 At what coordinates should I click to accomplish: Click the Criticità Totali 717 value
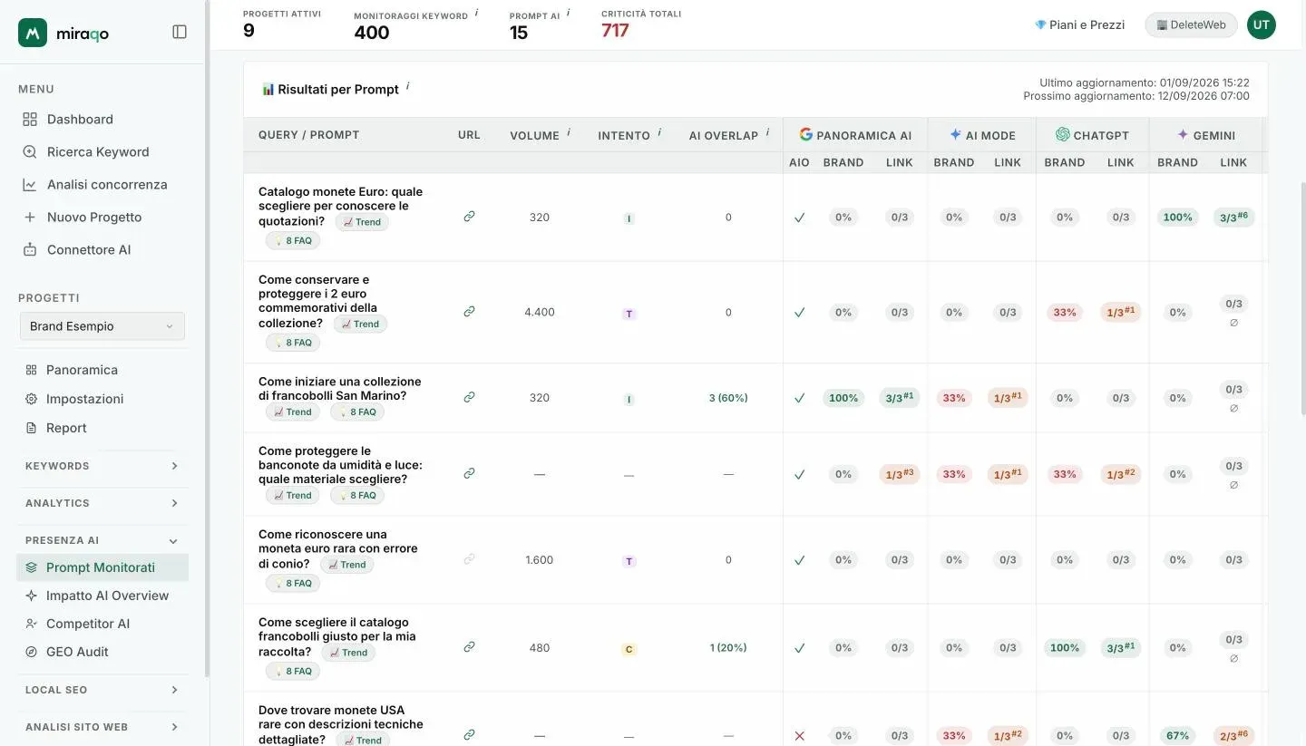(x=615, y=31)
